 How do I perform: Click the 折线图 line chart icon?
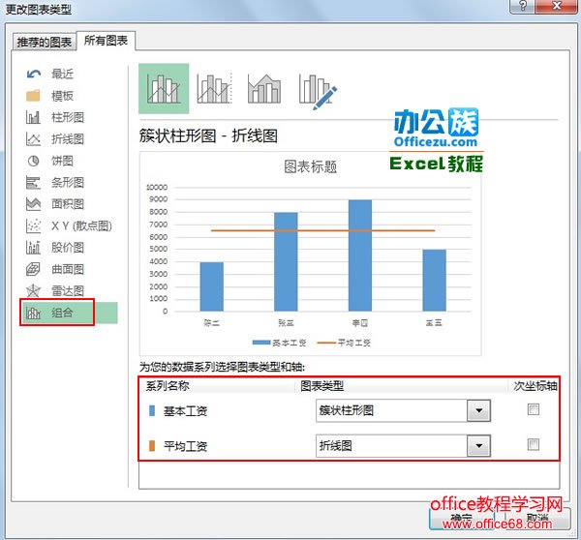[x=33, y=139]
